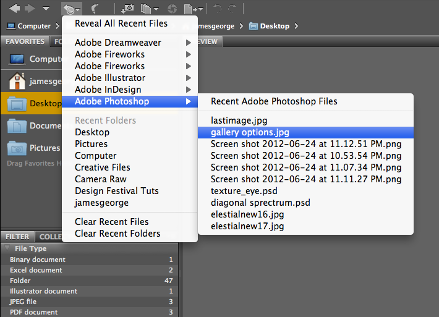This screenshot has height=317, width=439.
Task: Click the Get Photos from Camera icon
Action: pyautogui.click(x=127, y=9)
